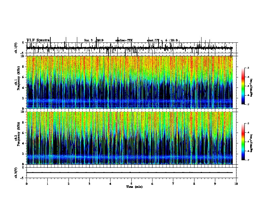Viewport: 266px width, 206px height.
Task: Click the ch.1 spectrogram panel
Action: pyautogui.click(x=130, y=82)
